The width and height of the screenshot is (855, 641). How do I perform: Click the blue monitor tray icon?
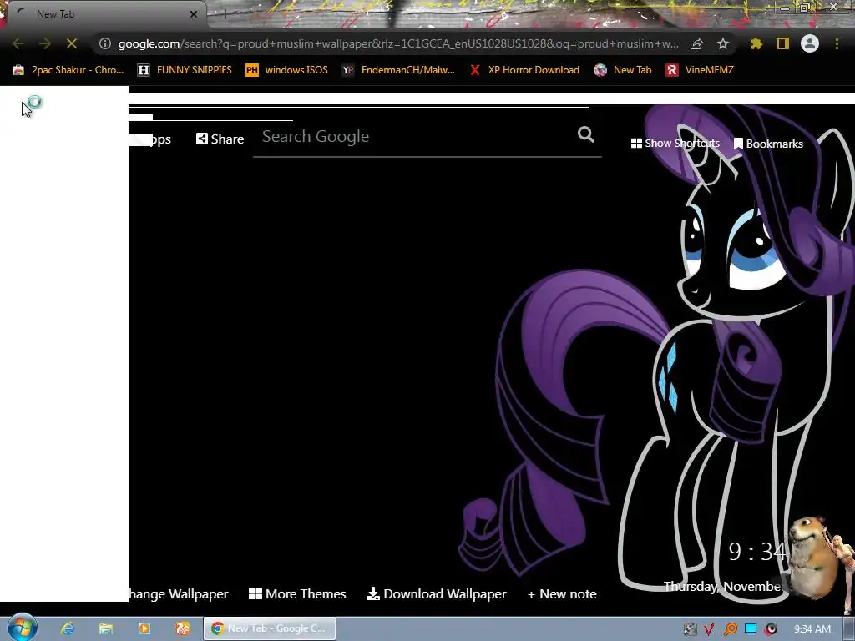751,628
